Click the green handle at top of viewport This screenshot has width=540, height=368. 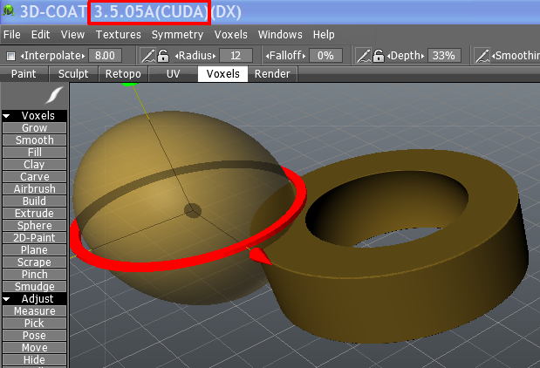click(130, 84)
